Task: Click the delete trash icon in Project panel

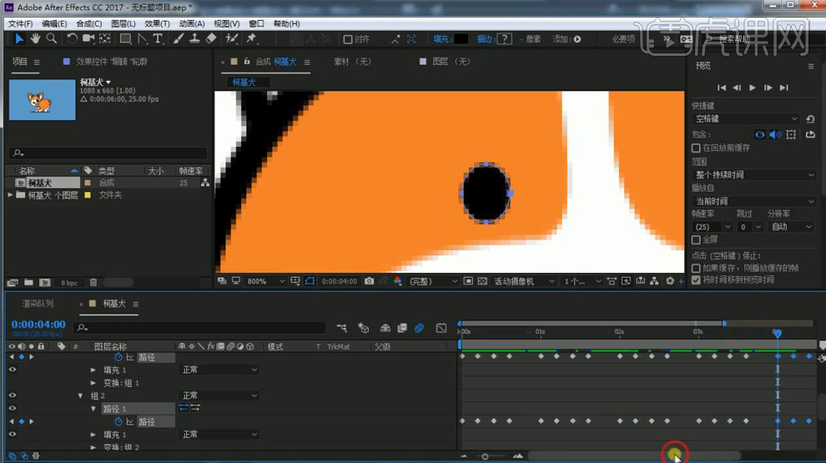Action: click(x=93, y=282)
